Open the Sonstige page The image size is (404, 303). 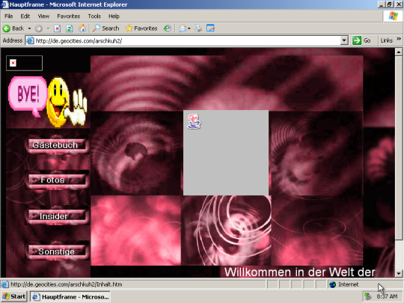point(57,251)
